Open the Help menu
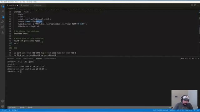 (x=35, y=2)
